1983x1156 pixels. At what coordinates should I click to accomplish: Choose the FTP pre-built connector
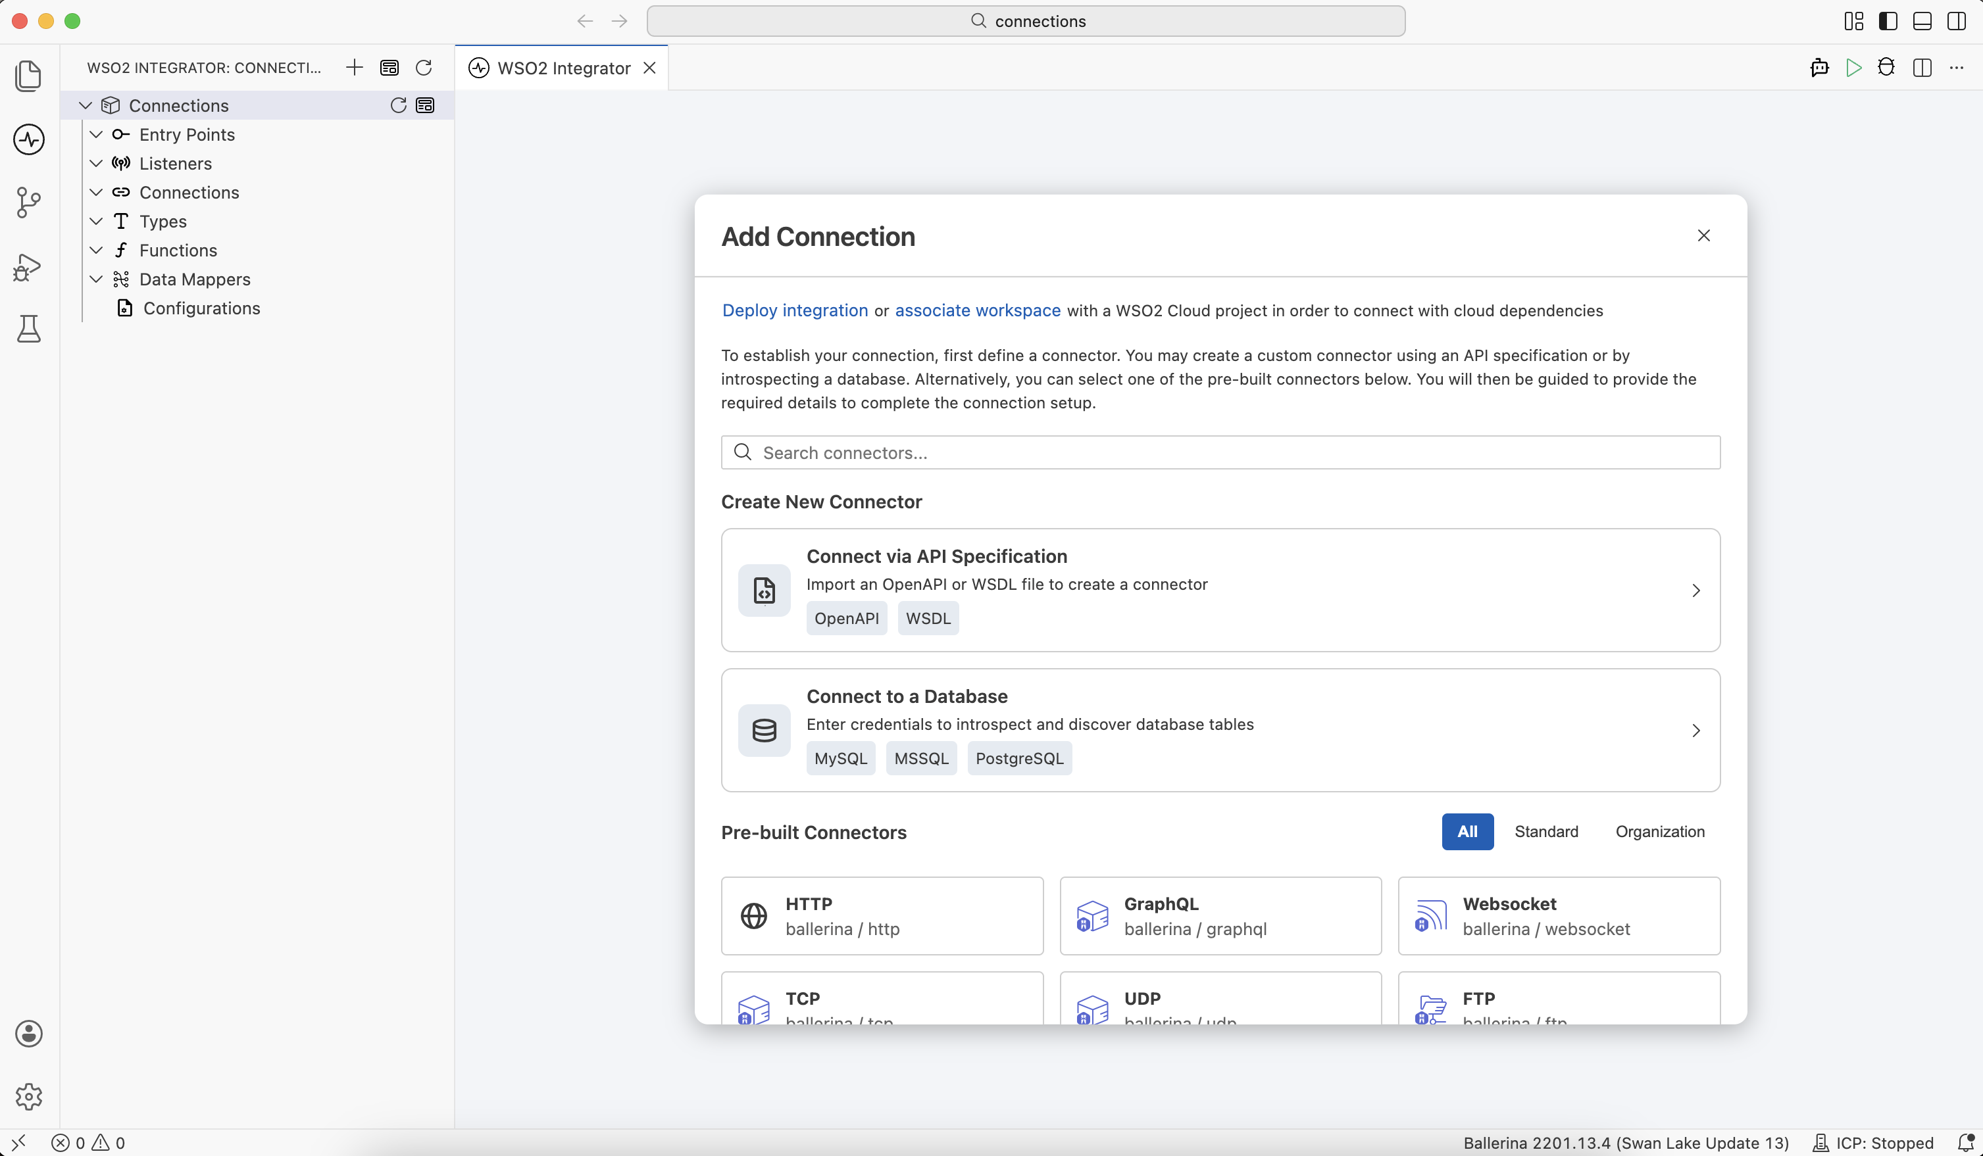point(1559,998)
